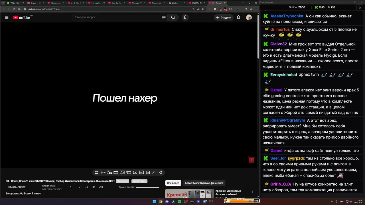The height and width of the screenshot is (205, 365).
Task: Click the YouTube search magnifier button
Action: (x=173, y=17)
